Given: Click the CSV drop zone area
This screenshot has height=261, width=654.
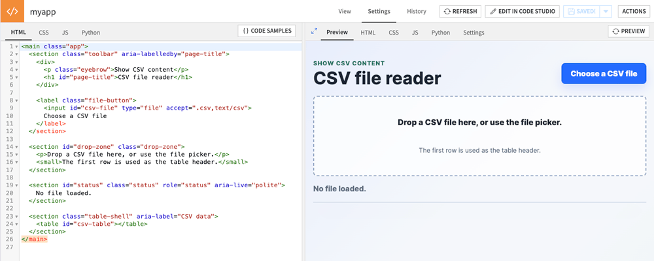Looking at the screenshot, I should [x=479, y=136].
